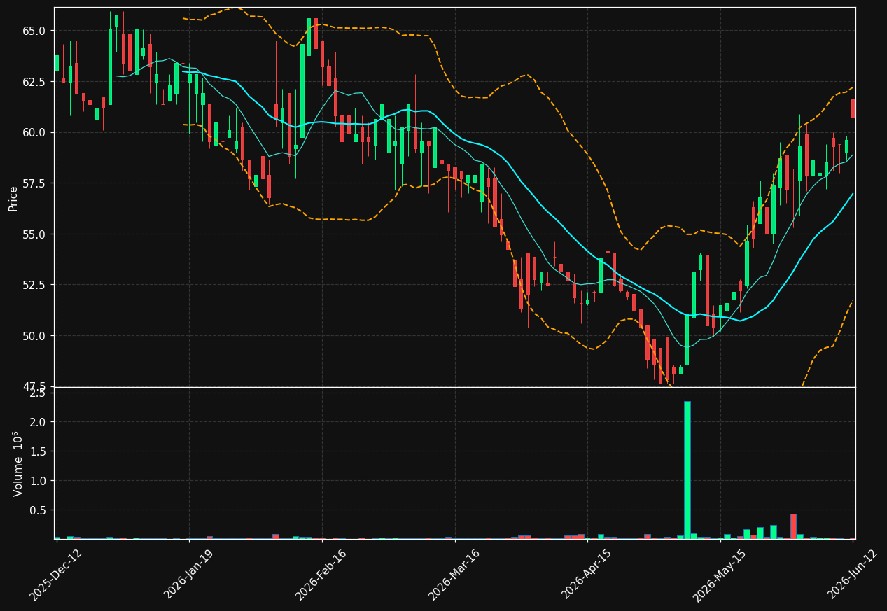Click the 2025-Dec-12 date label
Viewport: 887px width, 611px height.
click(x=55, y=574)
